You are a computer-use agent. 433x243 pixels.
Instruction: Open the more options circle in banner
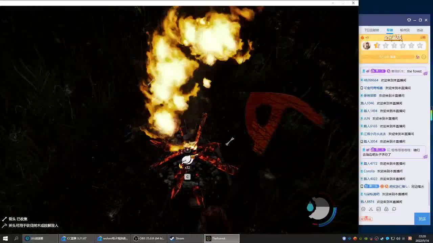pos(424,57)
